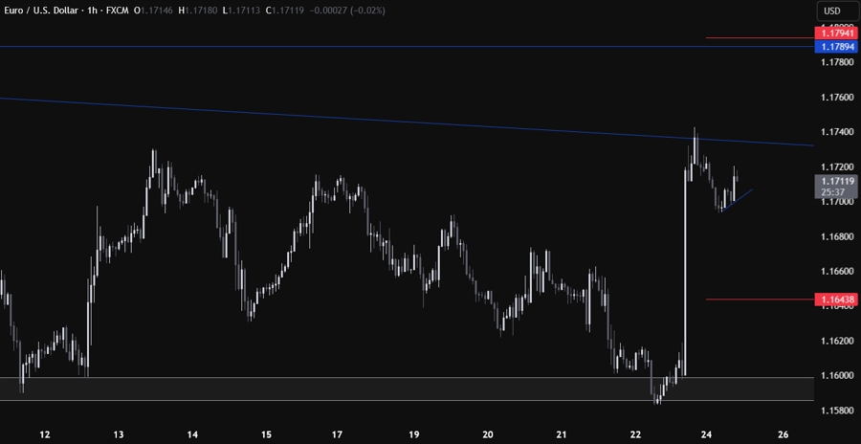Click the 1.17600 level on price axis
The image size is (861, 444).
[x=836, y=97]
